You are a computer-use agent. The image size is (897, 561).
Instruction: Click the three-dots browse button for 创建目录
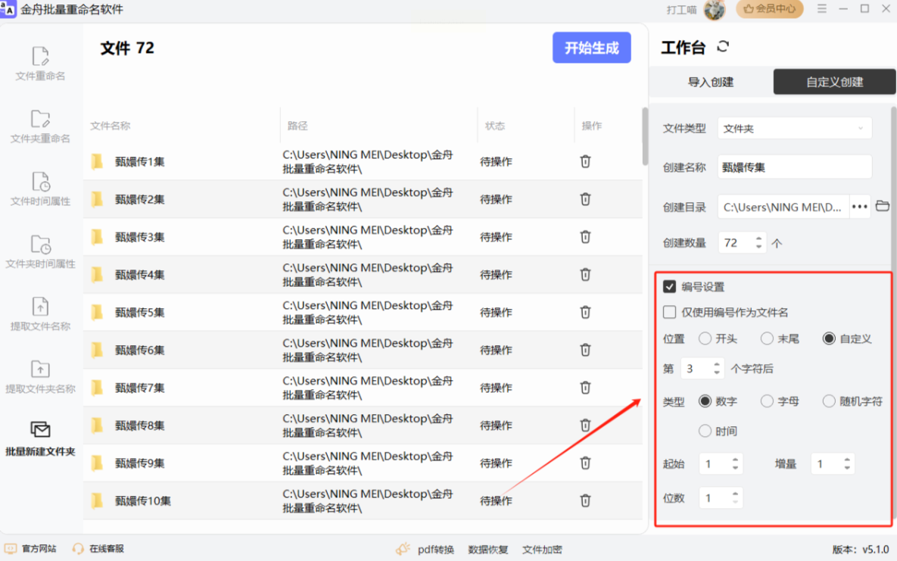click(x=859, y=206)
